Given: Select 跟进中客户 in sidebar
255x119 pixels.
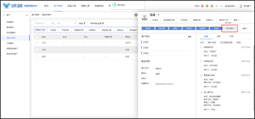Looking at the screenshot, I should [x=11, y=38].
